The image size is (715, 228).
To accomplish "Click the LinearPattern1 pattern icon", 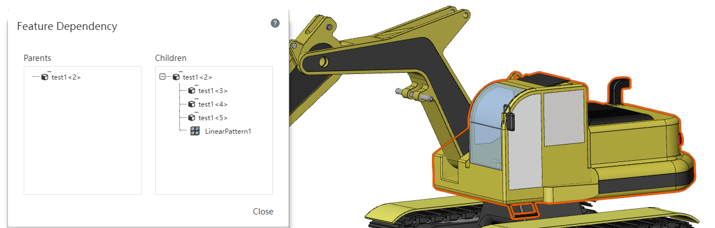I will 195,131.
